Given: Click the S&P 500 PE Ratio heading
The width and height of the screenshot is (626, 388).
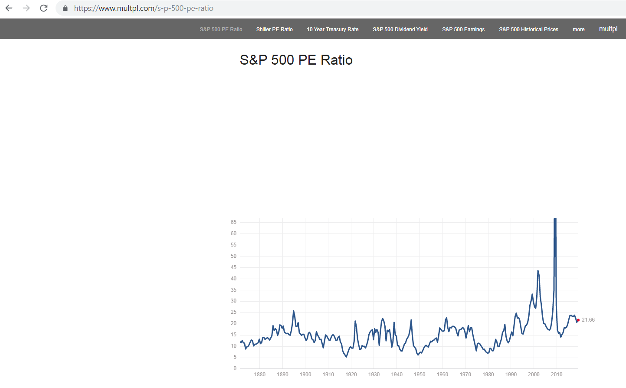Looking at the screenshot, I should pos(296,60).
